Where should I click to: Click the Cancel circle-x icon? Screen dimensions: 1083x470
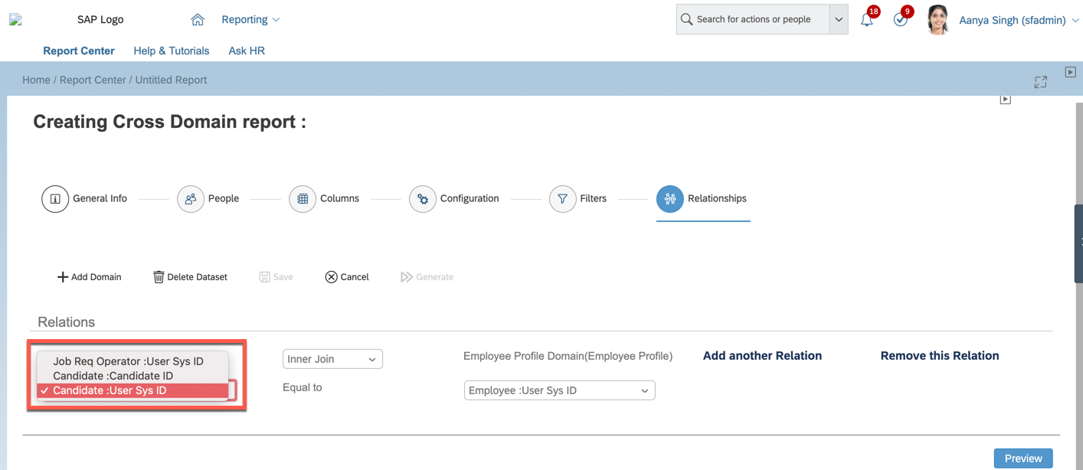tap(331, 277)
